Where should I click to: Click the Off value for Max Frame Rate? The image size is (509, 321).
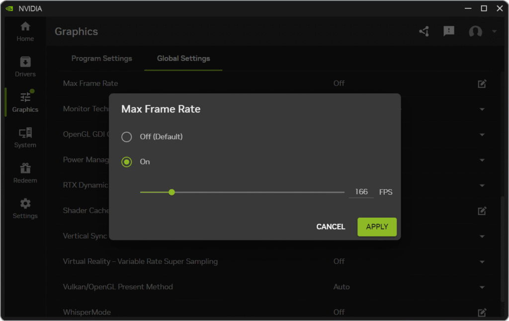[339, 83]
